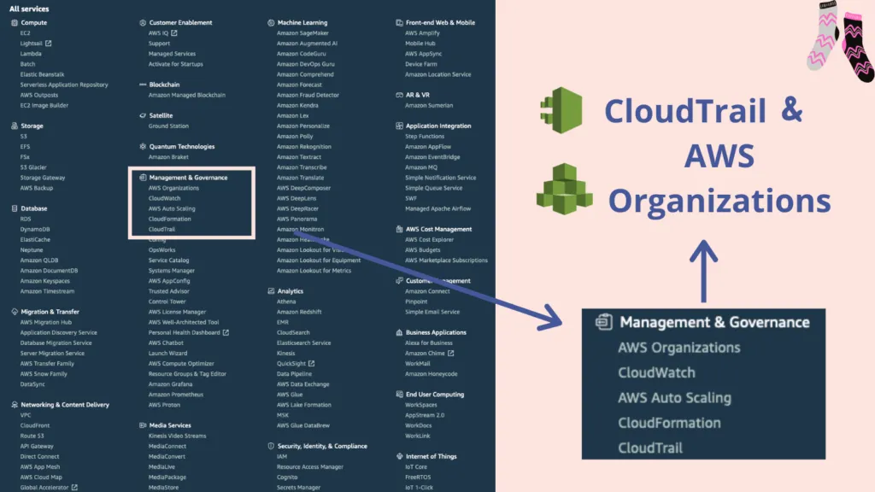Click the Analytics category icon
The image size is (875, 492).
tap(269, 290)
